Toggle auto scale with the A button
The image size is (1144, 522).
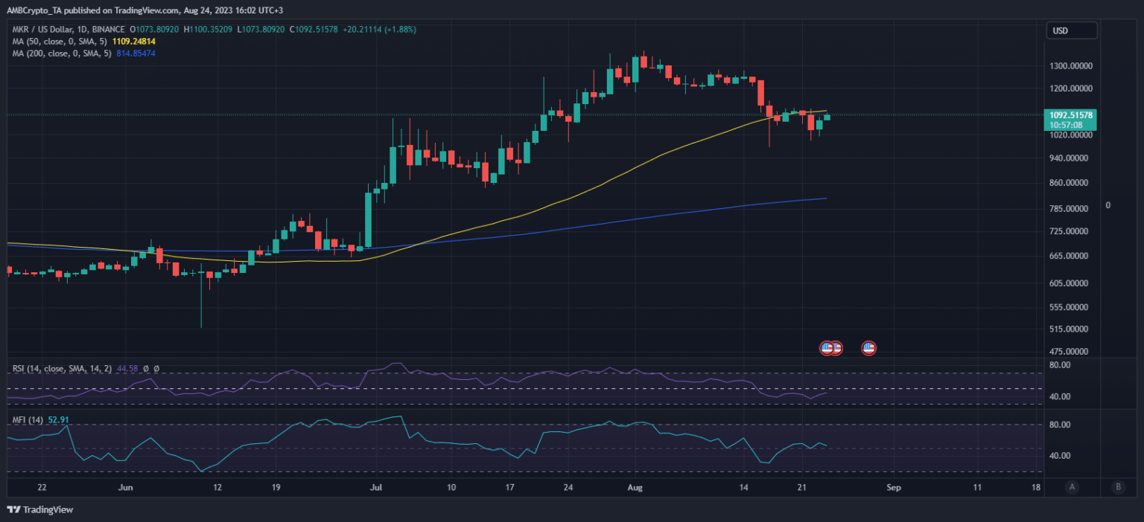pyautogui.click(x=1072, y=487)
